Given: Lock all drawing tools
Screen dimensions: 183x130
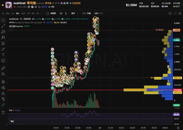Looking at the screenshot, I should [3, 93].
